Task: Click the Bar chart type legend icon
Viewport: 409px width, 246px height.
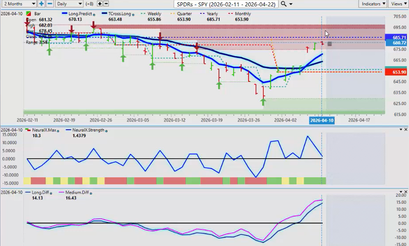Action: tap(29, 14)
